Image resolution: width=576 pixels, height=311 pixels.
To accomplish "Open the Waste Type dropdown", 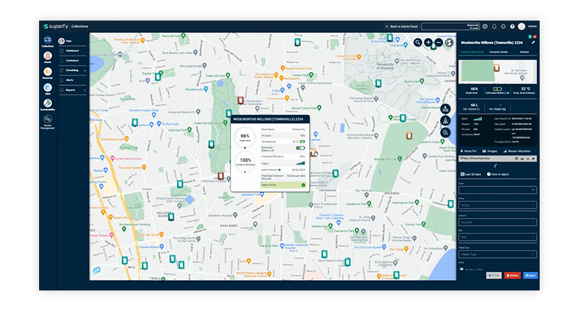I will tap(497, 254).
